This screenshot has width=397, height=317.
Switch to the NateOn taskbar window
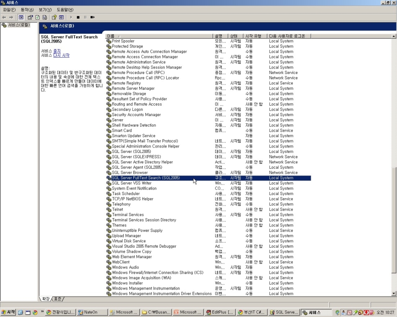(x=92, y=312)
